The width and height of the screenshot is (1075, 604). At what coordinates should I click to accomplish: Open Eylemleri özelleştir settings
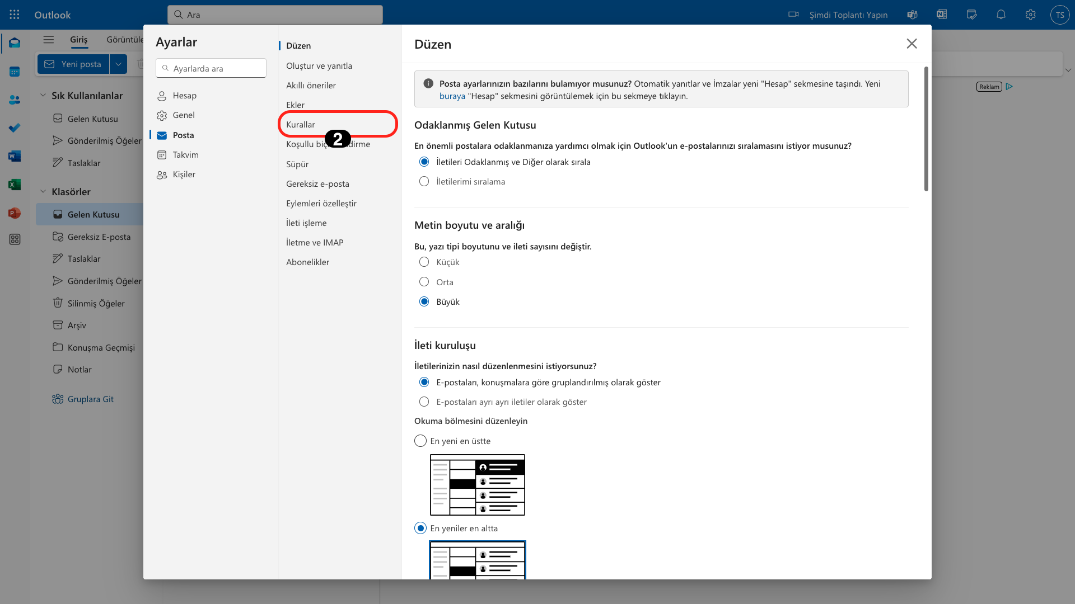coord(321,203)
